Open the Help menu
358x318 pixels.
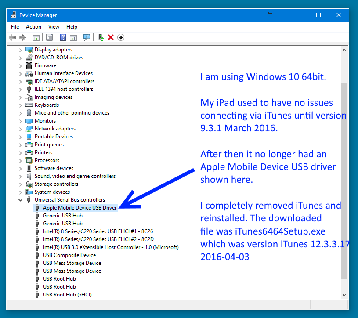point(72,27)
